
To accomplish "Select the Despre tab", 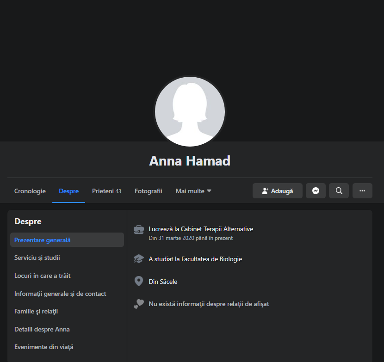I will 68,191.
